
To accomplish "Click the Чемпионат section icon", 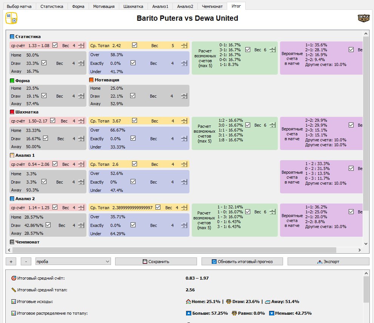I will click(12, 242).
